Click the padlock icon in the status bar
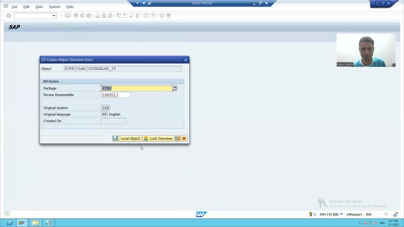The image size is (404, 227). (x=396, y=214)
